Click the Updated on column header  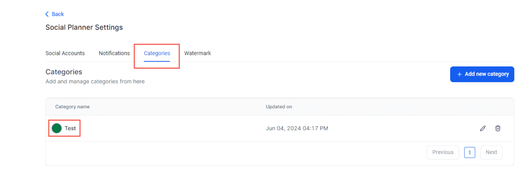(279, 107)
